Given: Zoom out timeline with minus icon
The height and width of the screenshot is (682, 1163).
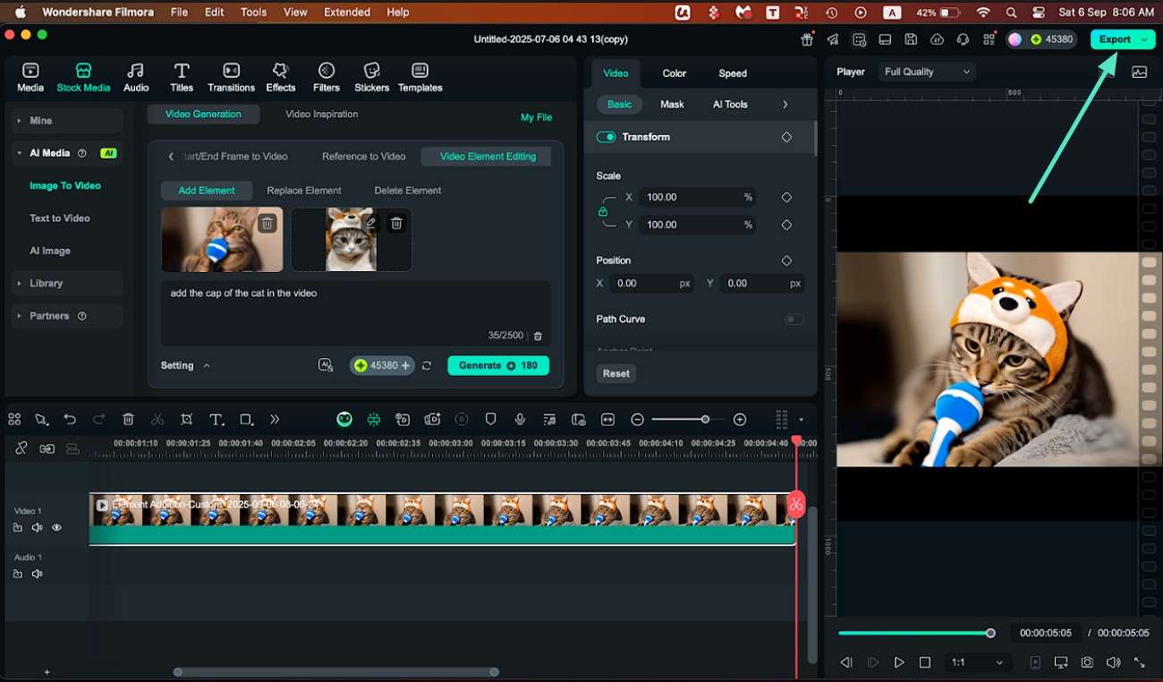Looking at the screenshot, I should [x=637, y=419].
